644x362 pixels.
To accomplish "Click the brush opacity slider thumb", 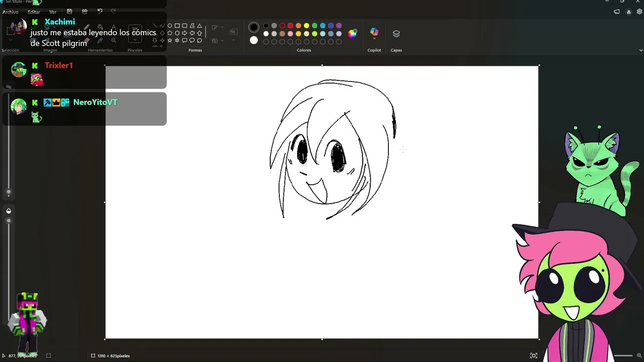I will click(x=9, y=221).
